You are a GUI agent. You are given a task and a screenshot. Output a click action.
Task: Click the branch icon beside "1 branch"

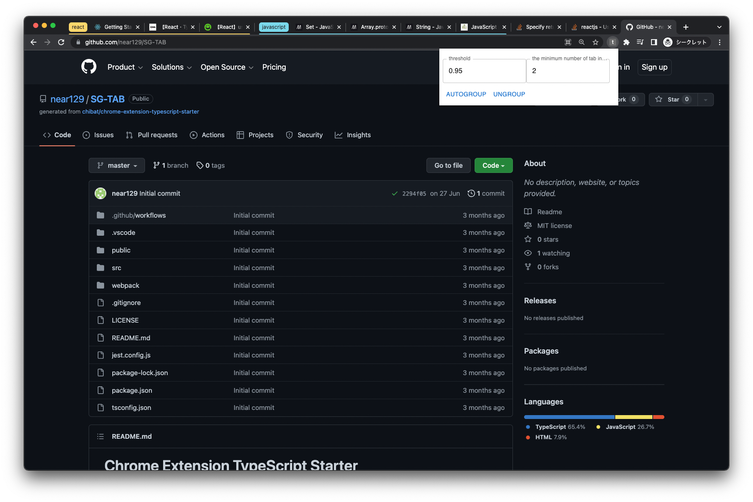pos(156,165)
